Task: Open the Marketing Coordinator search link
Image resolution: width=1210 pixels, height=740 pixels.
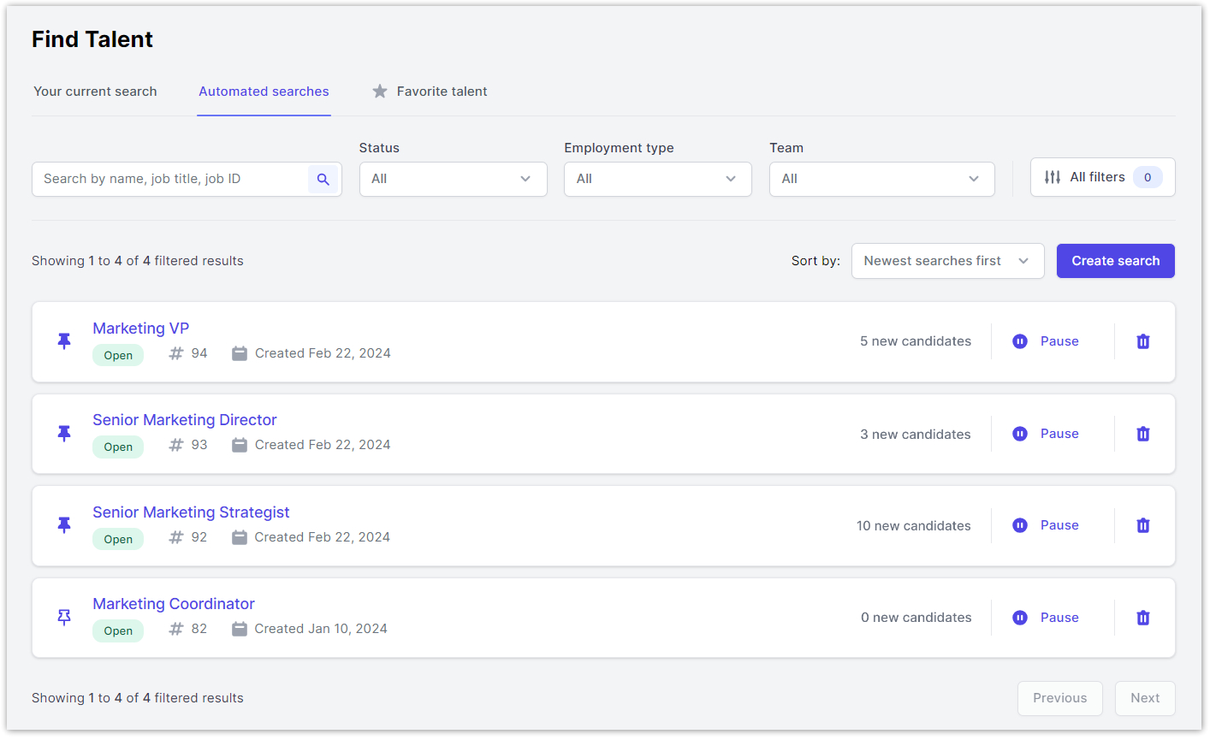Action: [x=174, y=604]
